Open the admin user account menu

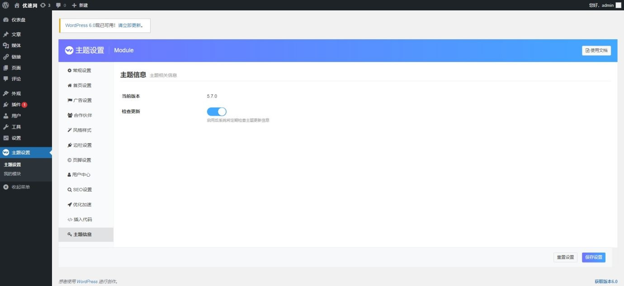pyautogui.click(x=605, y=5)
